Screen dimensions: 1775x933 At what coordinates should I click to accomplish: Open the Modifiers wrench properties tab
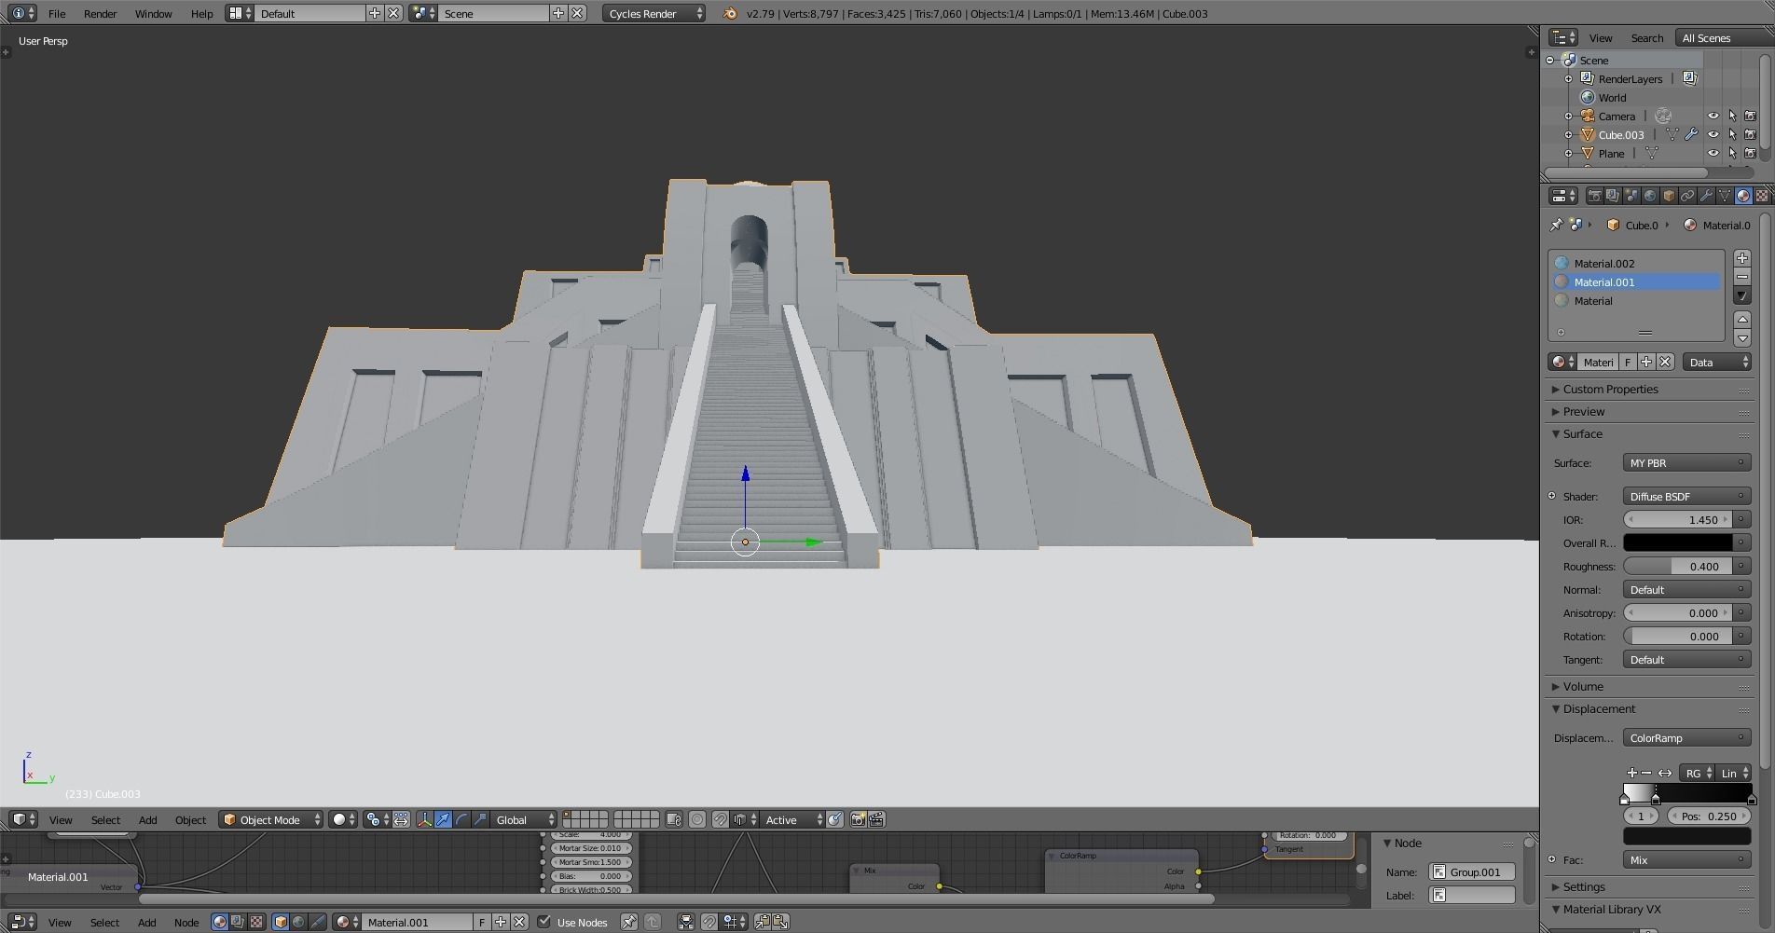1706,196
